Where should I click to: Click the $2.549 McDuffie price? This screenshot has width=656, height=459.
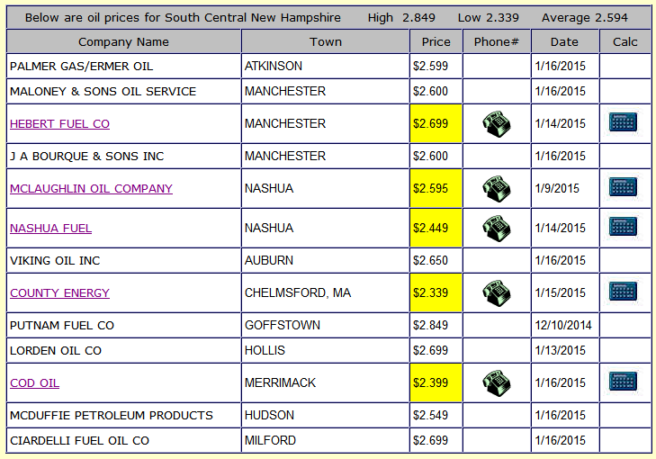pyautogui.click(x=430, y=415)
